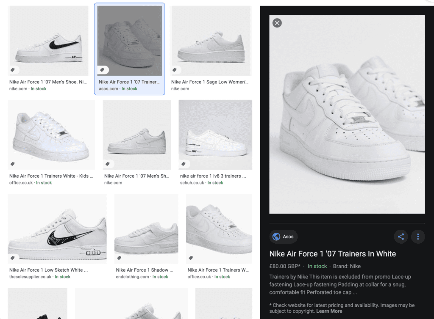Viewport: 434px width, 319px height.
Task: Select the Nike Air Force 1 '07 Men's Sh... nike.com thumbnail
Action: [x=137, y=135]
